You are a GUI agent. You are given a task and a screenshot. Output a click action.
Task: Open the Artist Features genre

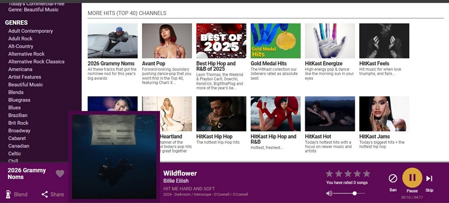click(x=25, y=77)
